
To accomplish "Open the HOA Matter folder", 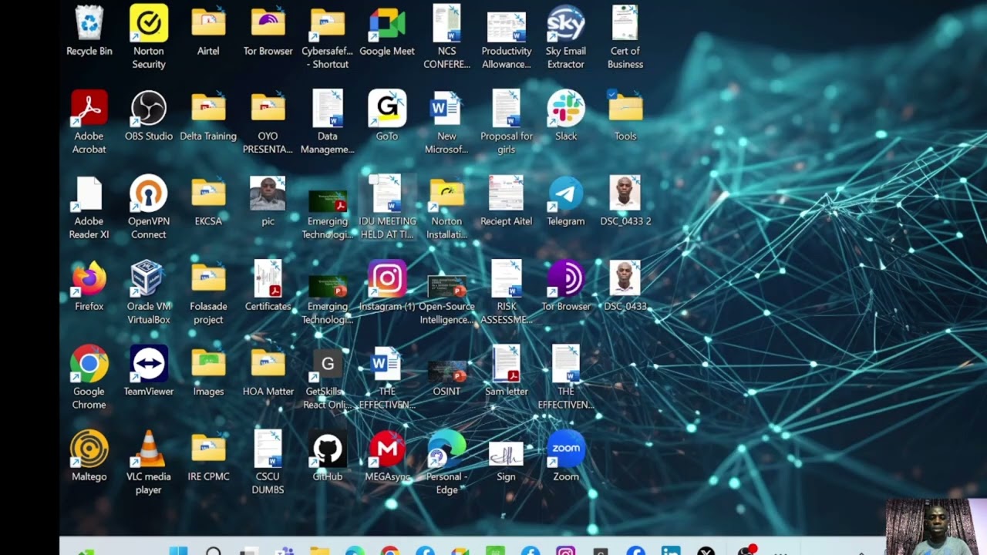I will point(268,363).
